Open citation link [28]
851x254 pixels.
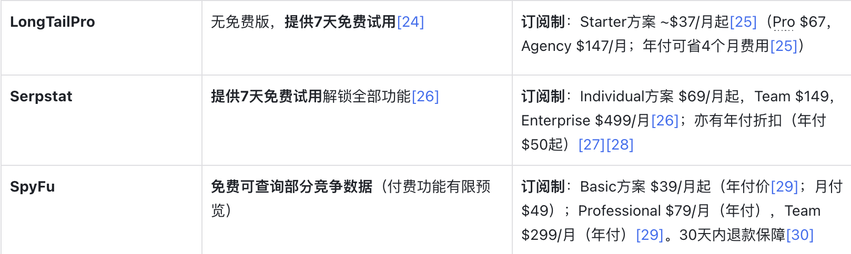(x=620, y=145)
